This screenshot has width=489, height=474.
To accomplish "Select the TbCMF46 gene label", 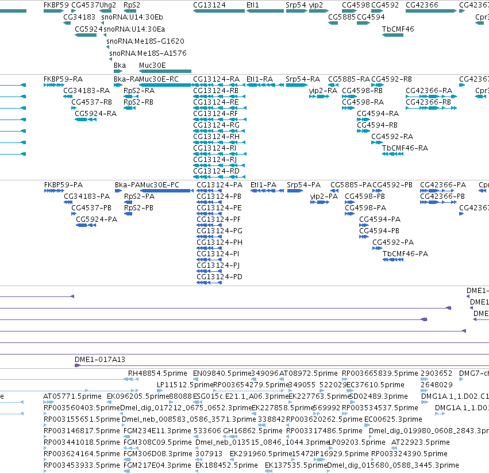I will 398,29.
